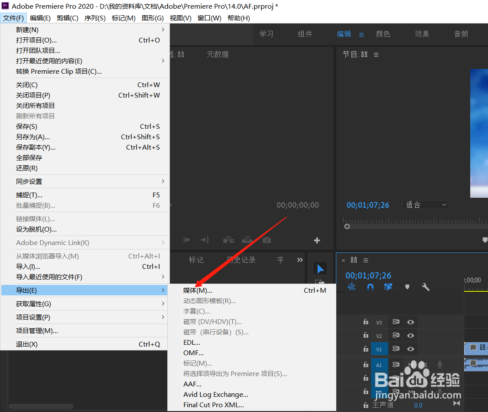The height and width of the screenshot is (412, 488).
Task: Open source monitor button editor plus
Action: 317,240
